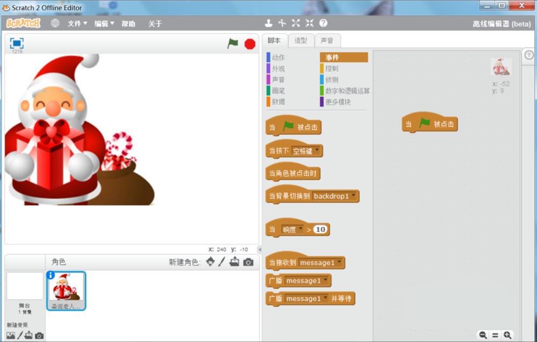The width and height of the screenshot is (537, 342).
Task: Toggle full screen stage mode icon
Action: (x=17, y=43)
